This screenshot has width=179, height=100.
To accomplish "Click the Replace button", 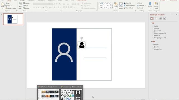I will [141, 6].
